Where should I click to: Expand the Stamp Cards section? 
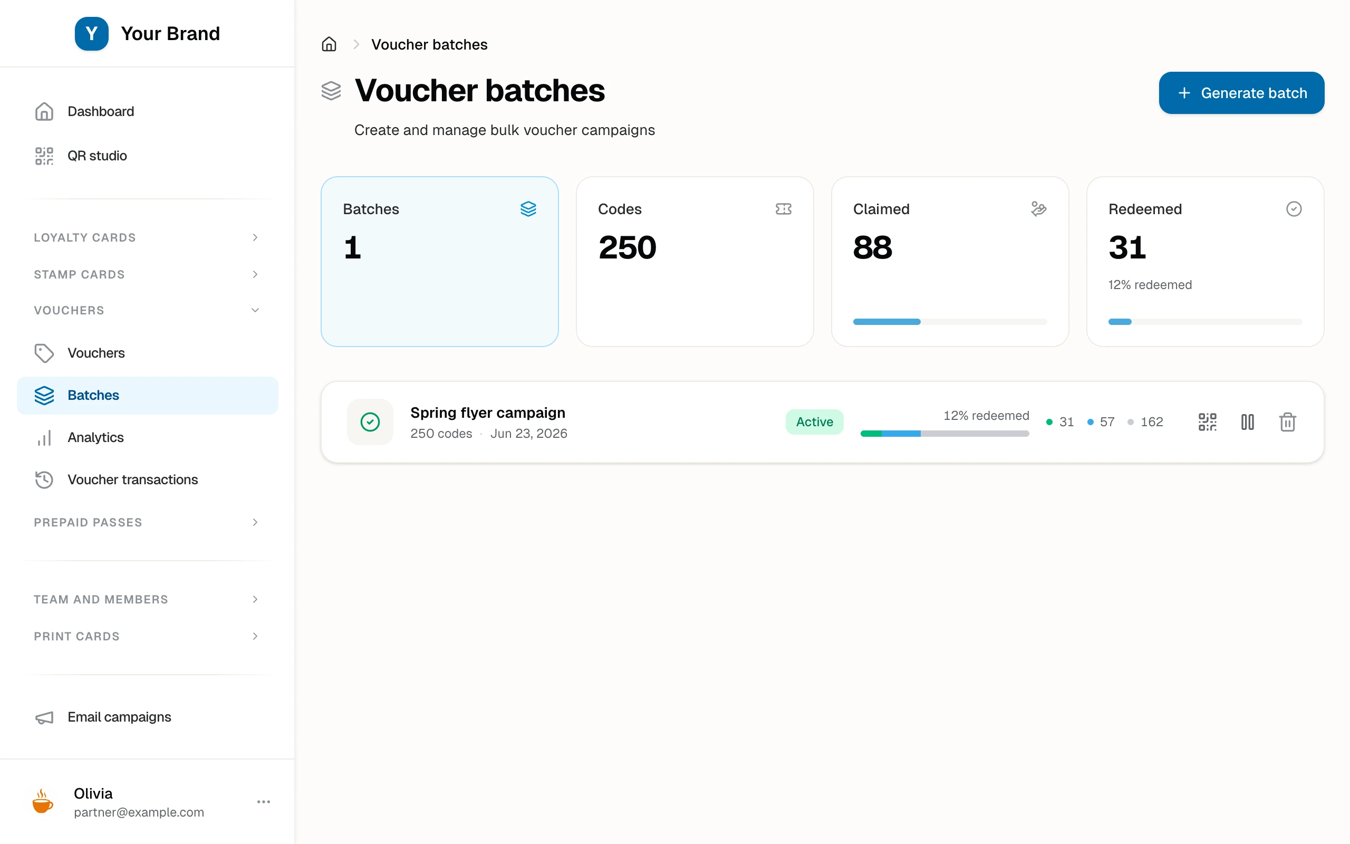point(147,274)
